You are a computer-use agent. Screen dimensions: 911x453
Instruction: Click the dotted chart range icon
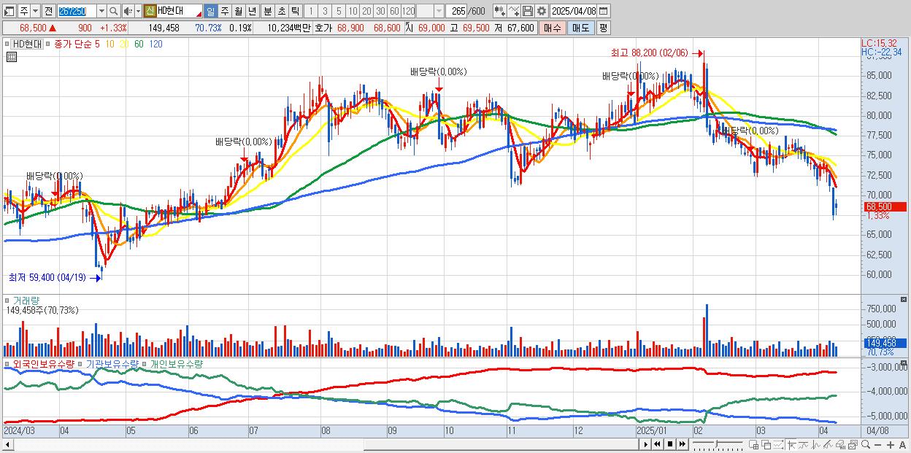pyautogui.click(x=779, y=445)
